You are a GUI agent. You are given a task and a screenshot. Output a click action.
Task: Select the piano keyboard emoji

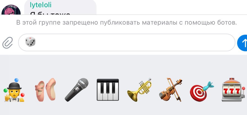click(x=108, y=90)
